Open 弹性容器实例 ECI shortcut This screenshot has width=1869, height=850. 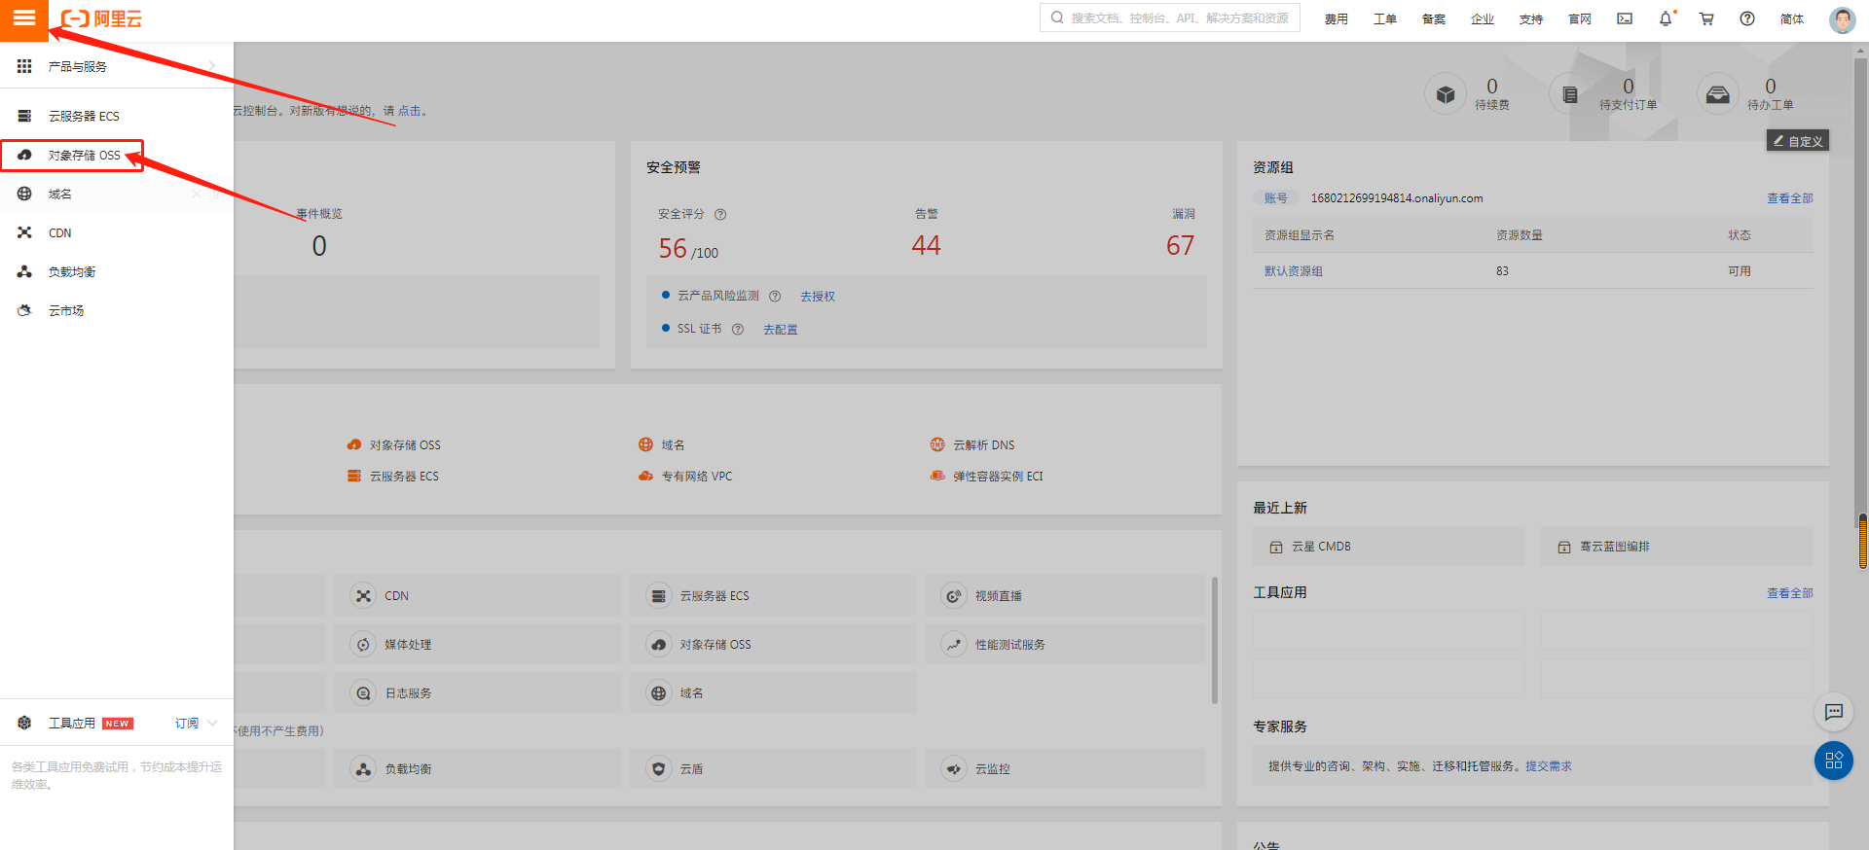click(x=987, y=477)
